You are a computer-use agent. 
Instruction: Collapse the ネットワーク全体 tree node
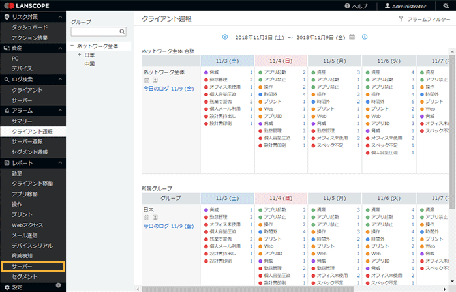(x=72, y=46)
